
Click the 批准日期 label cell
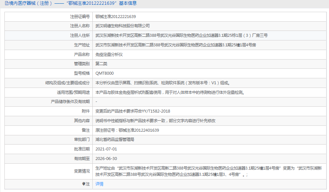click(x=49, y=149)
